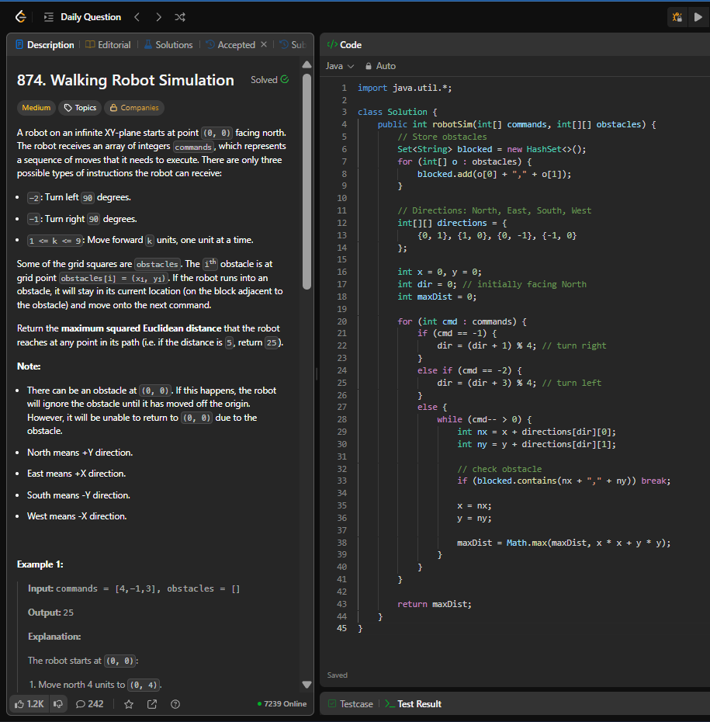710x722 pixels.
Task: Click the Code panel header
Action: 345,45
